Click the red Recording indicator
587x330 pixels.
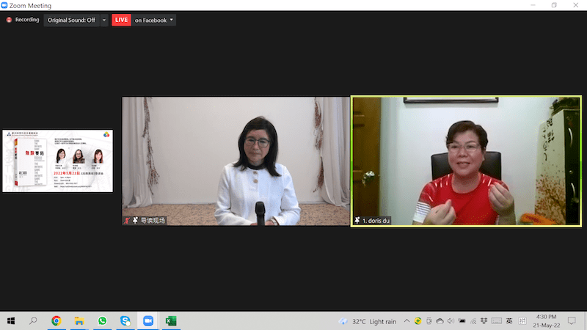click(22, 20)
